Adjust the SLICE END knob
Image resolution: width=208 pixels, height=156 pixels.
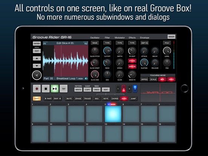[x=95, y=74]
